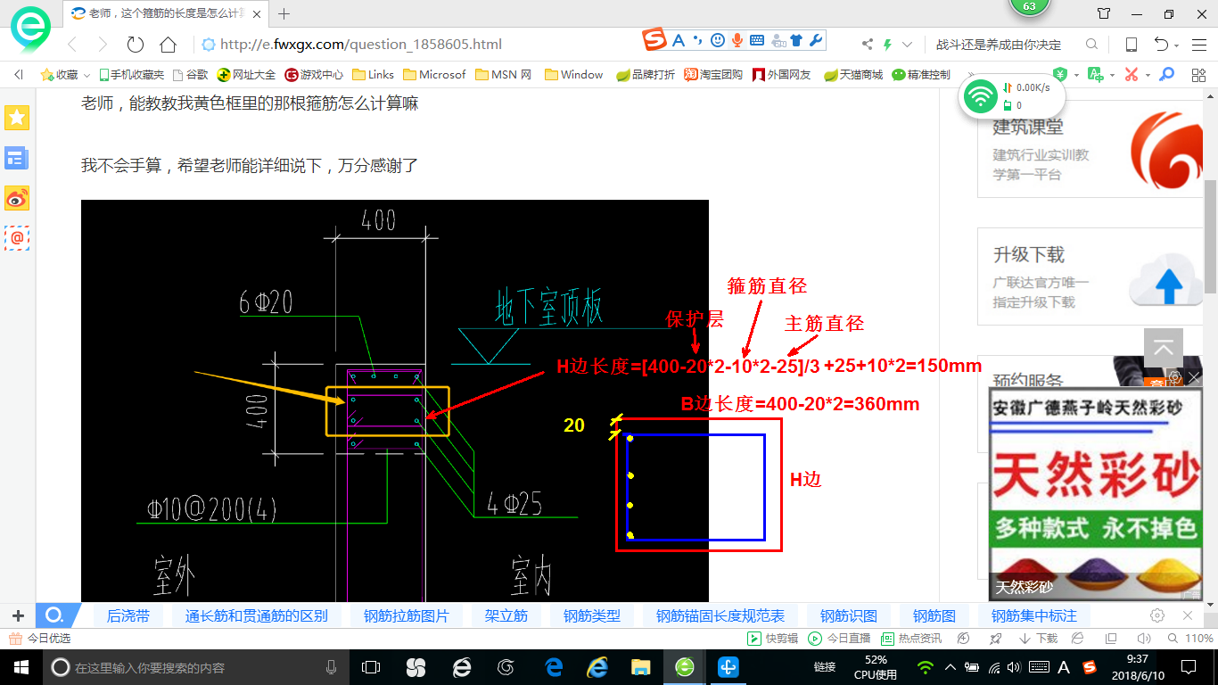Click the Sogou voice microphone icon
The width and height of the screenshot is (1218, 685).
(737, 40)
